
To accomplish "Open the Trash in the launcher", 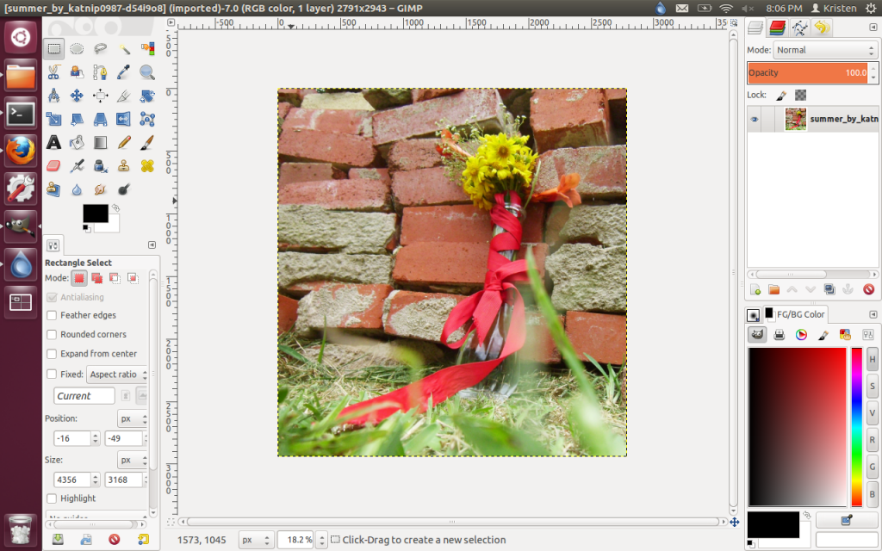I will [21, 529].
